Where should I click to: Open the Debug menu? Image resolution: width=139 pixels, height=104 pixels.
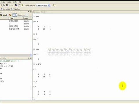tap(3, 2)
